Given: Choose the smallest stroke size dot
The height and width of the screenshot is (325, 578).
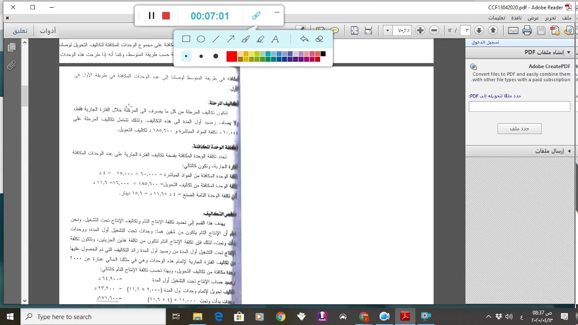Looking at the screenshot, I should pos(186,56).
